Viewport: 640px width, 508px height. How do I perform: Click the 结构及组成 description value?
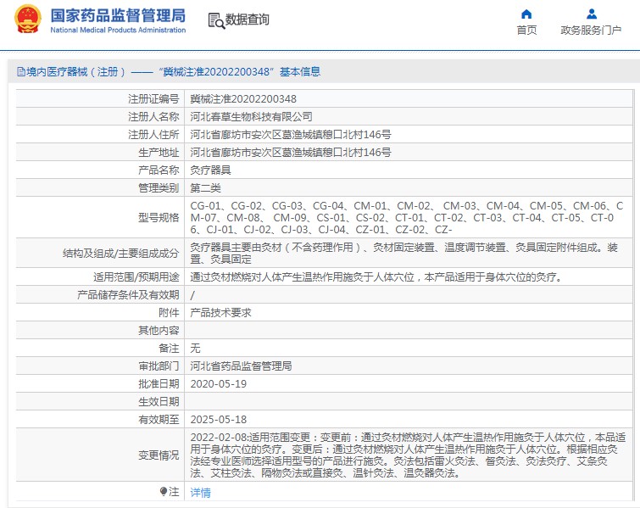tap(404, 254)
